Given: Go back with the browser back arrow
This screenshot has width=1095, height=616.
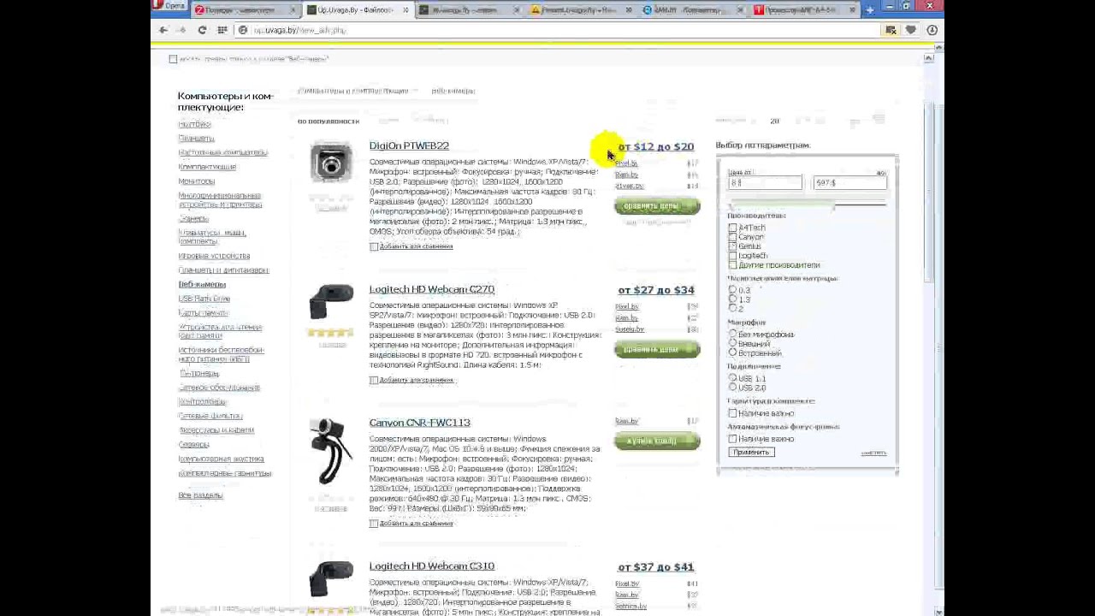Looking at the screenshot, I should [163, 30].
